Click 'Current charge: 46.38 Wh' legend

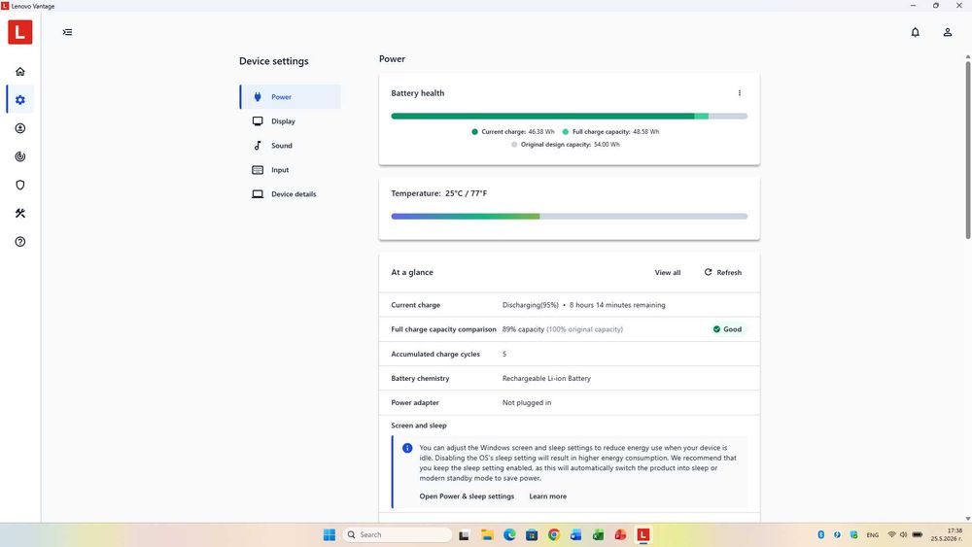tap(513, 132)
